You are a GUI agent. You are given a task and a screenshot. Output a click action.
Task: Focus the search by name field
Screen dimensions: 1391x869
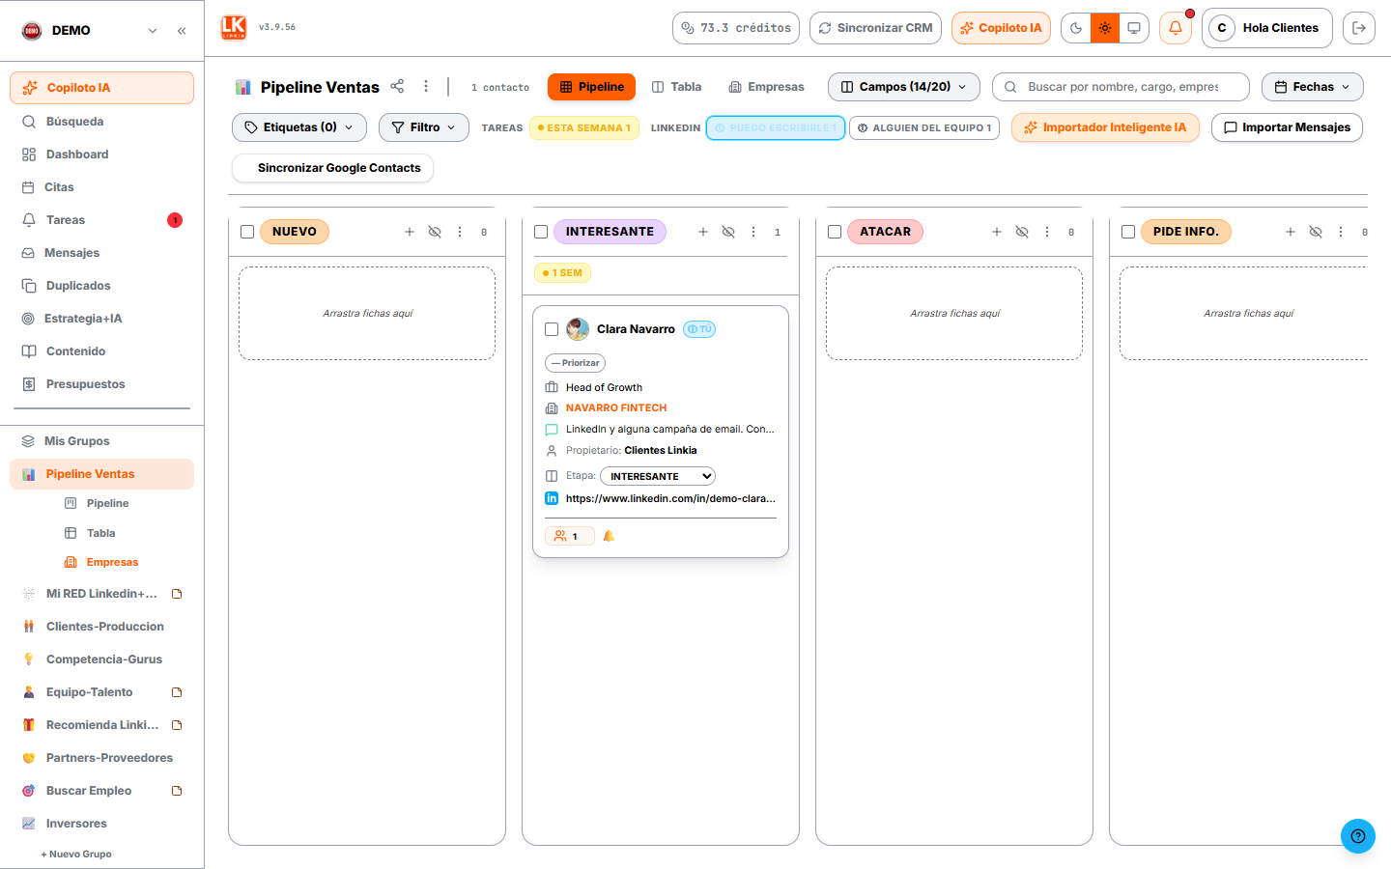[x=1121, y=87]
